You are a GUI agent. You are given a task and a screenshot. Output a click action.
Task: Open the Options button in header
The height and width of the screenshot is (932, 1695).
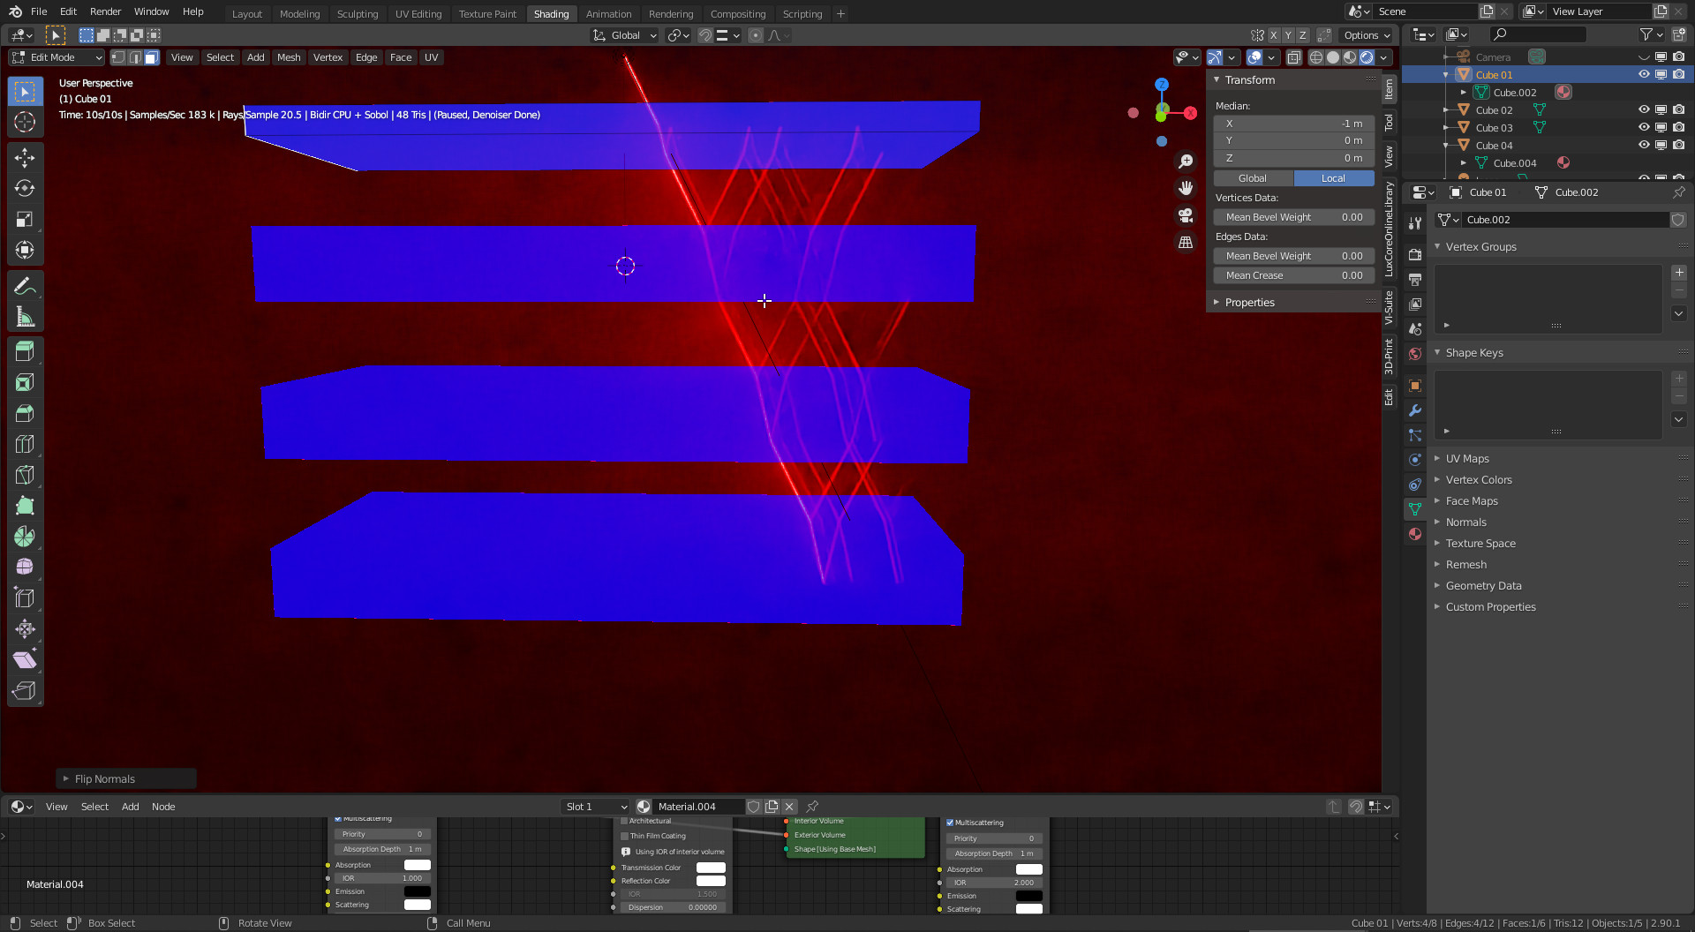point(1366,35)
